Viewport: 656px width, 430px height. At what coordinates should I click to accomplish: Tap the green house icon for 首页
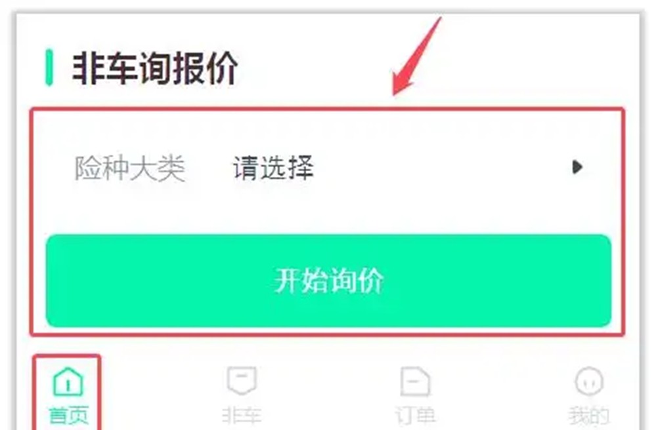[68, 381]
